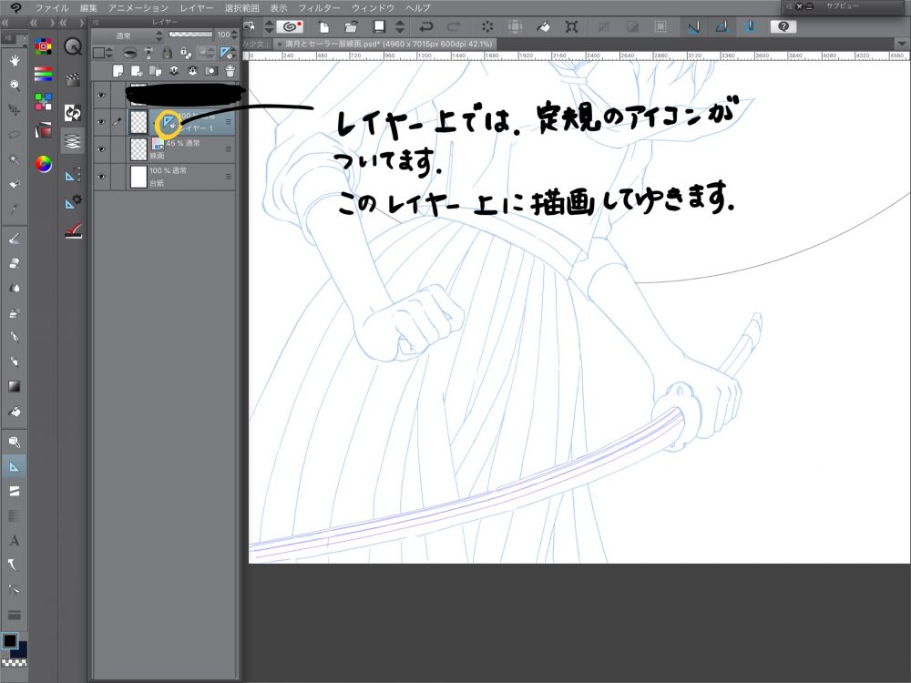
Task: Open ruler display range dropdown
Action: (227, 53)
